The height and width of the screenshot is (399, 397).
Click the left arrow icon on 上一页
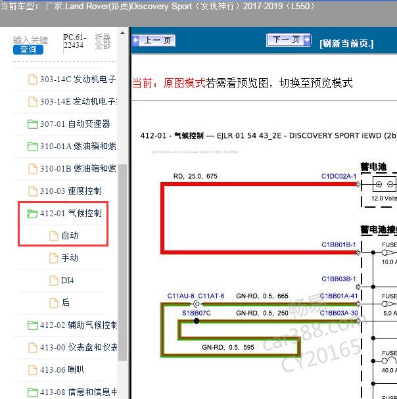(x=135, y=40)
